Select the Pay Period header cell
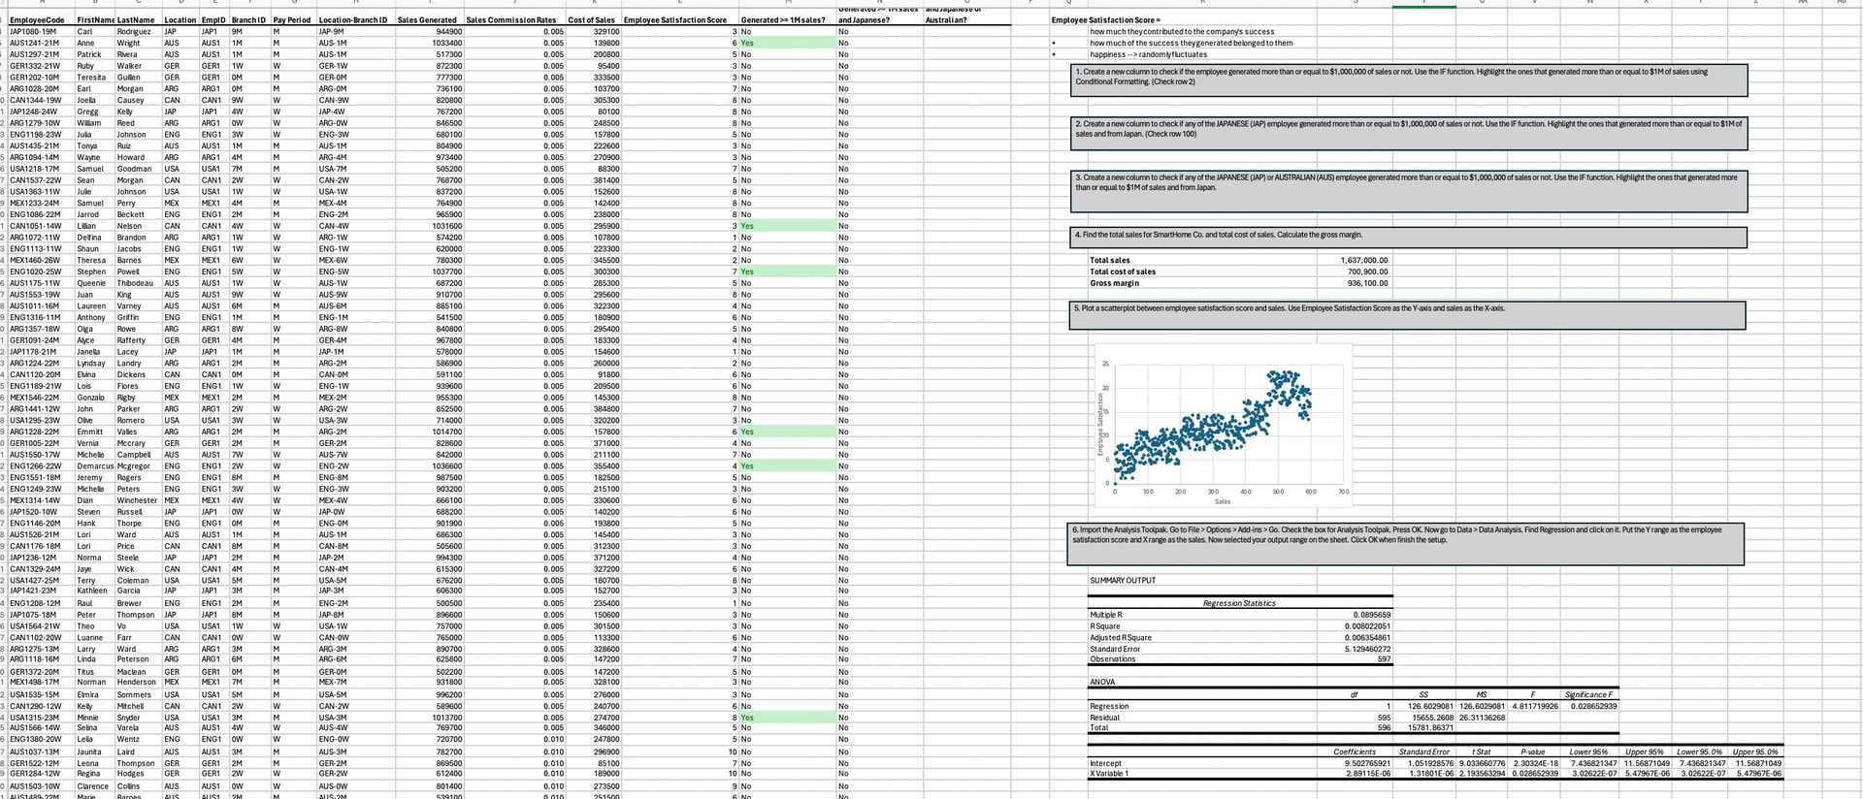Screen dimensions: 1863x799 tap(292, 20)
